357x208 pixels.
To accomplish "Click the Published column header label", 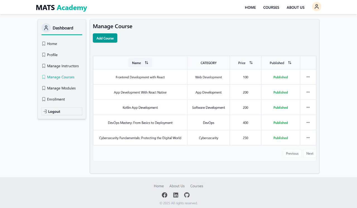I will (x=277, y=63).
